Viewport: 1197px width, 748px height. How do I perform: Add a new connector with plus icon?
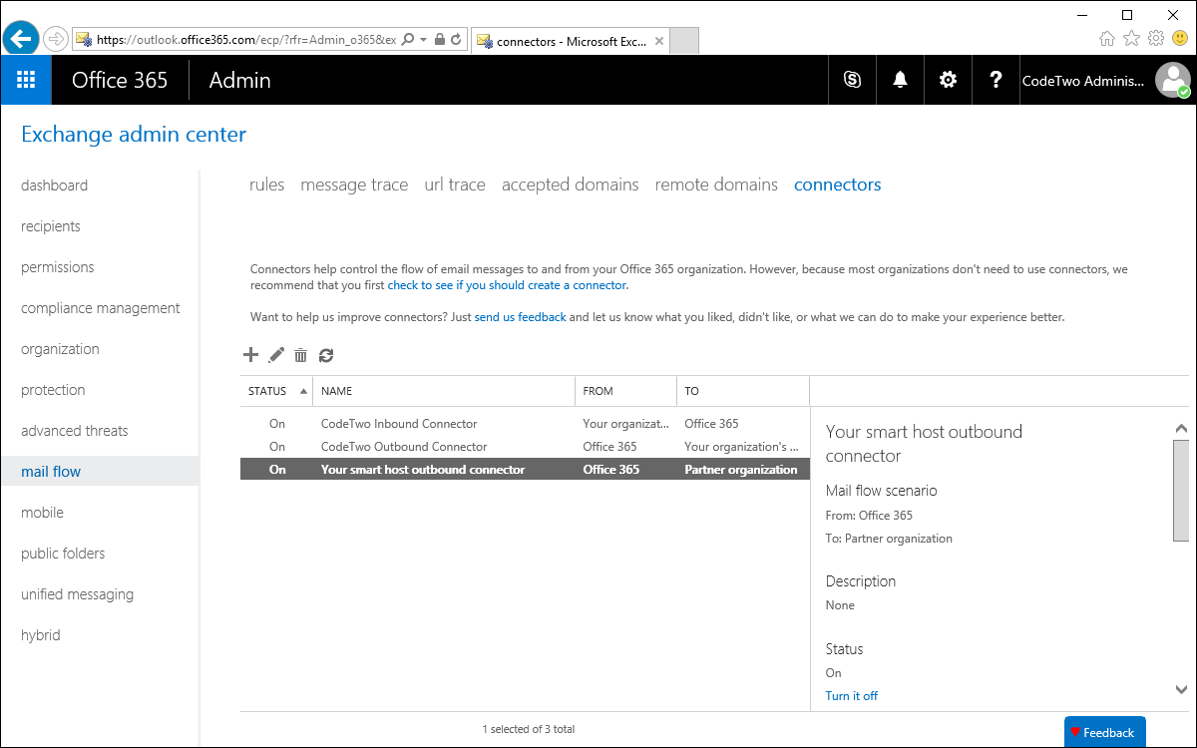tap(250, 355)
